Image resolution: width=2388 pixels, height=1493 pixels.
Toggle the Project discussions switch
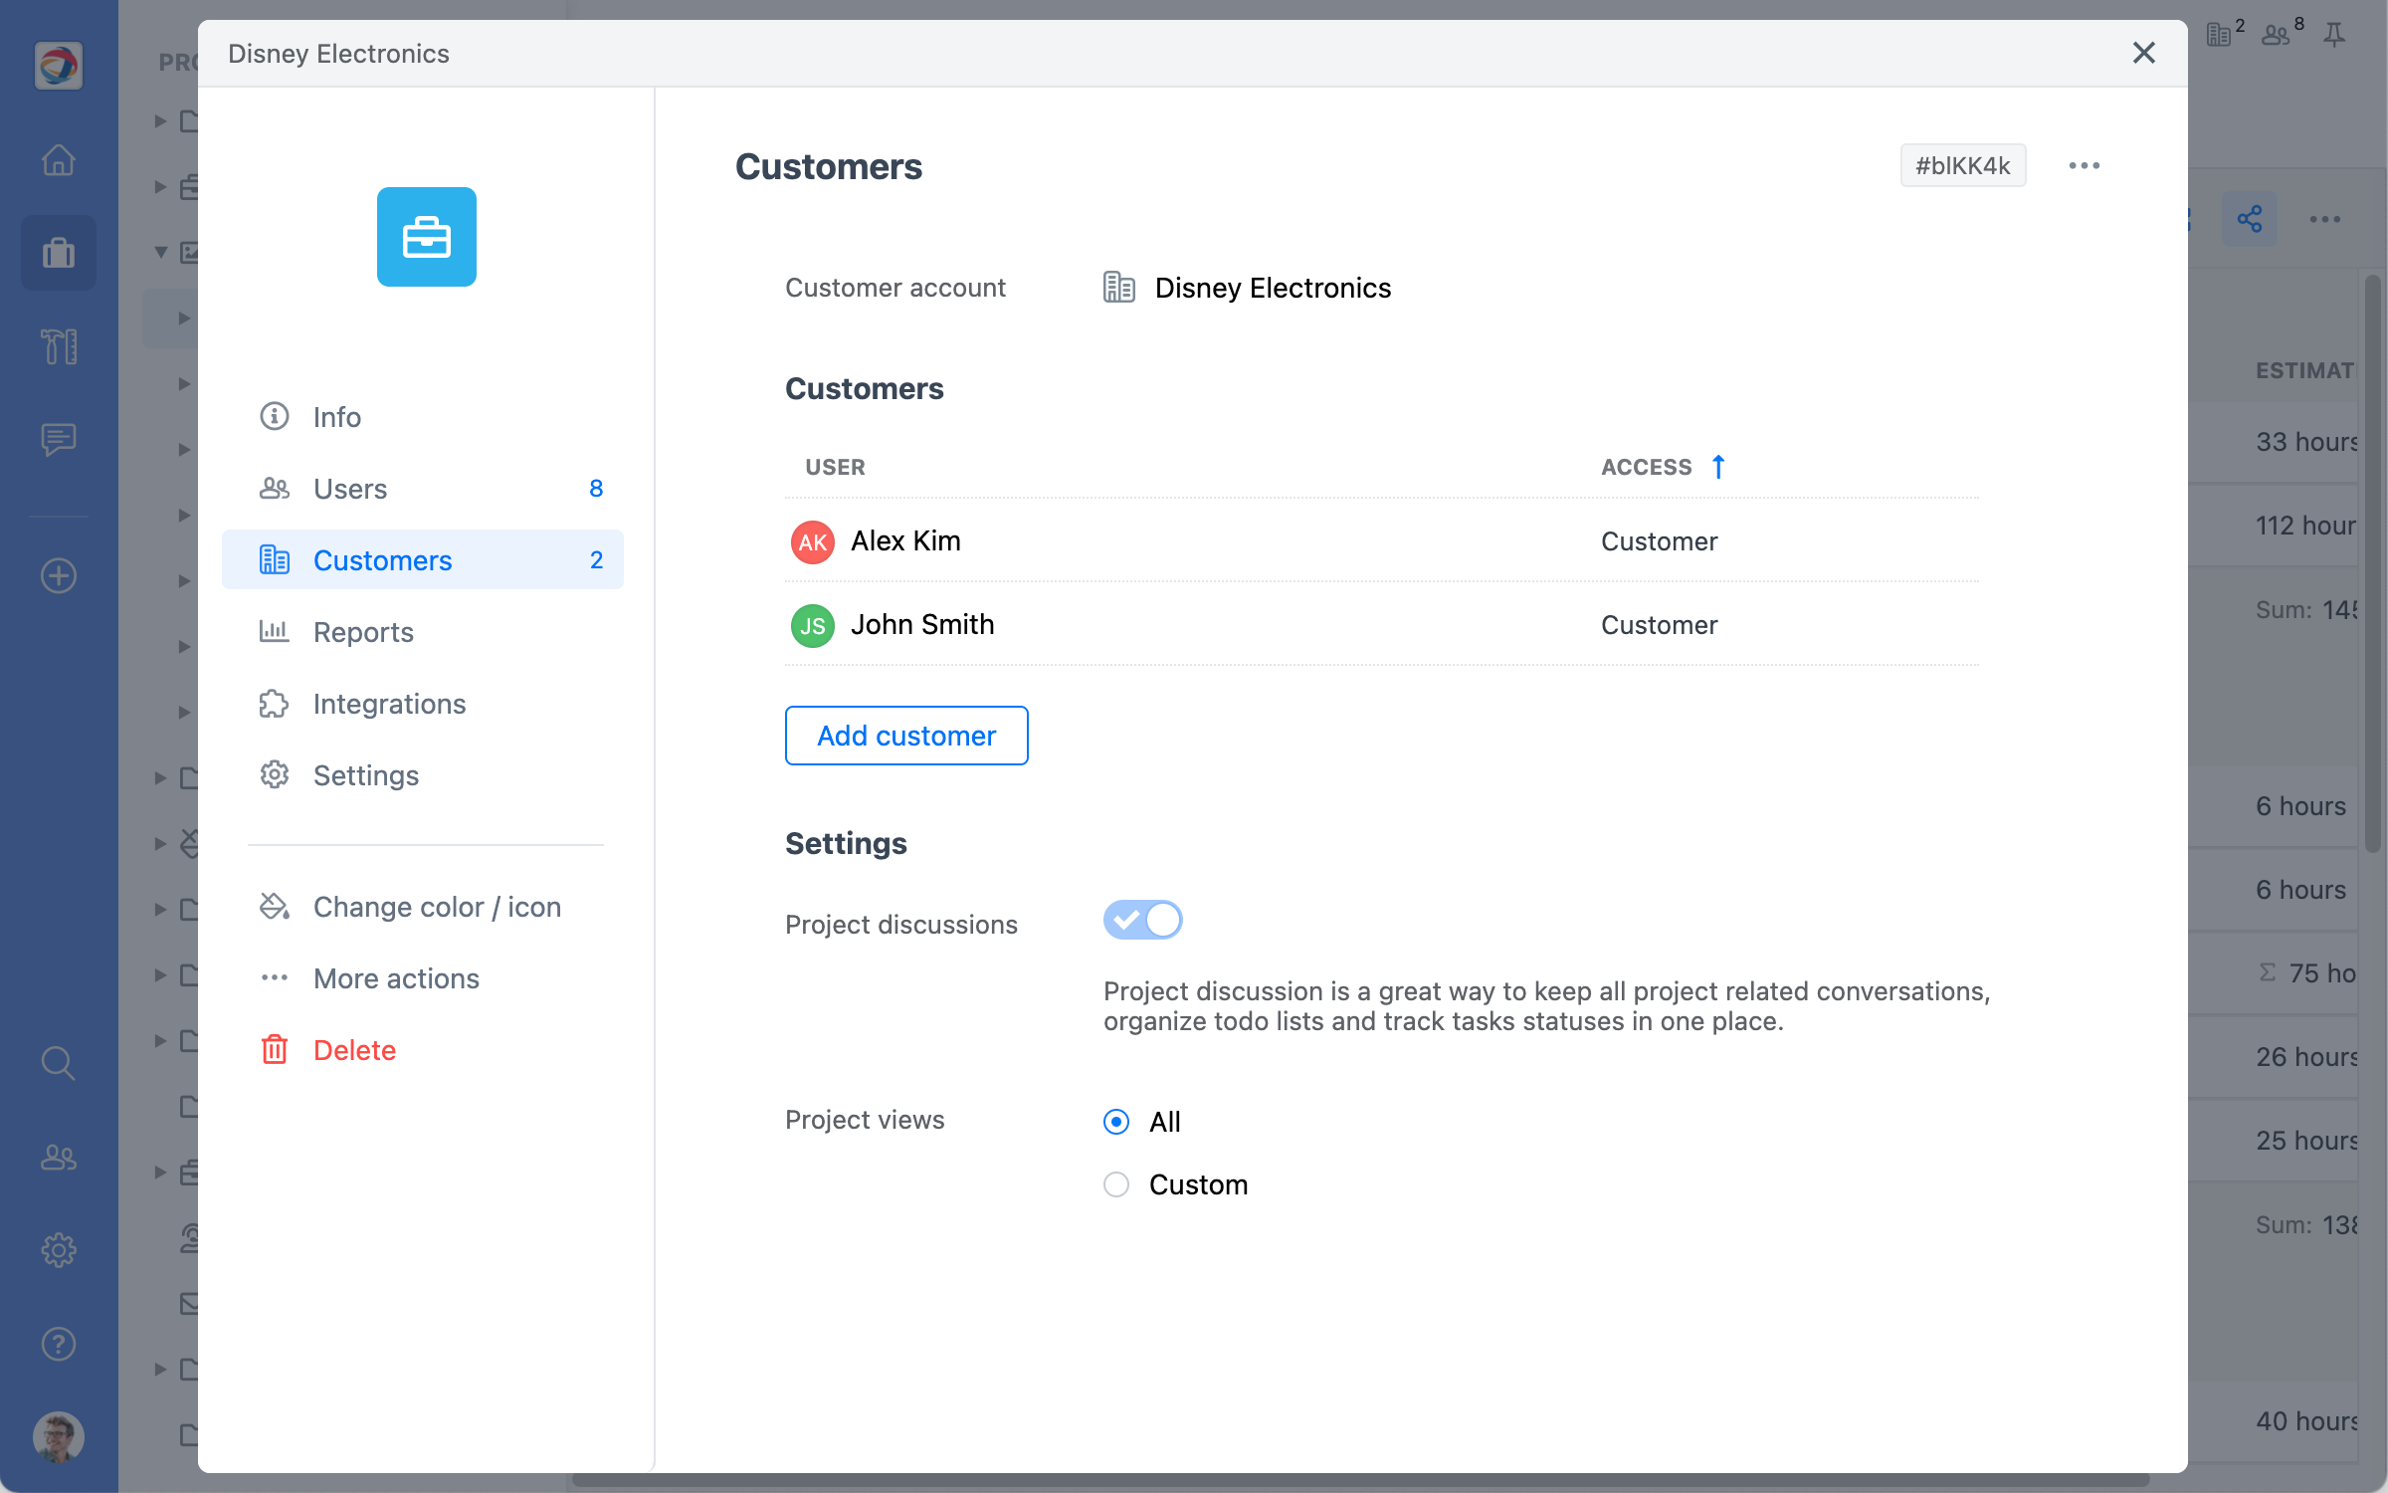(1142, 920)
